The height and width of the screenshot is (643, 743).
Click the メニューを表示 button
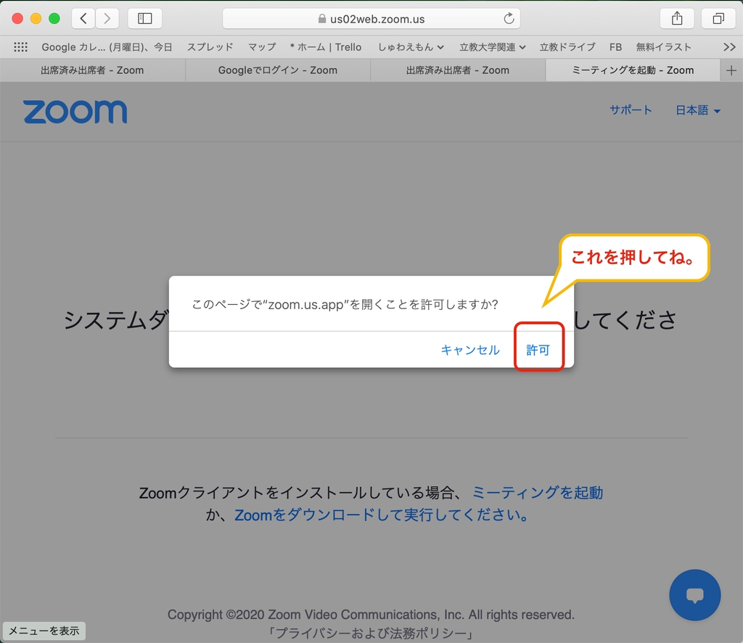pyautogui.click(x=44, y=631)
